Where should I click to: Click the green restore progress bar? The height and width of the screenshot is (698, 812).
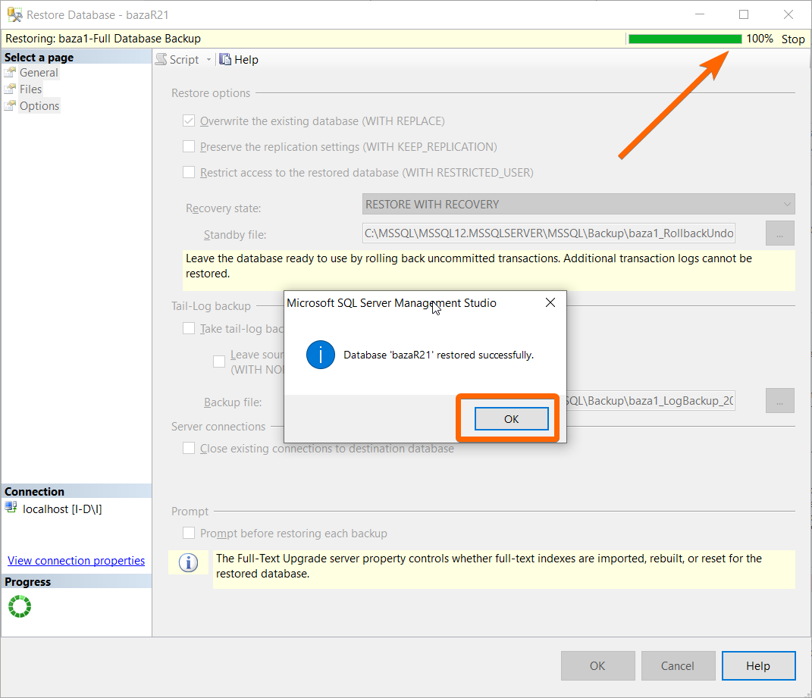(685, 39)
